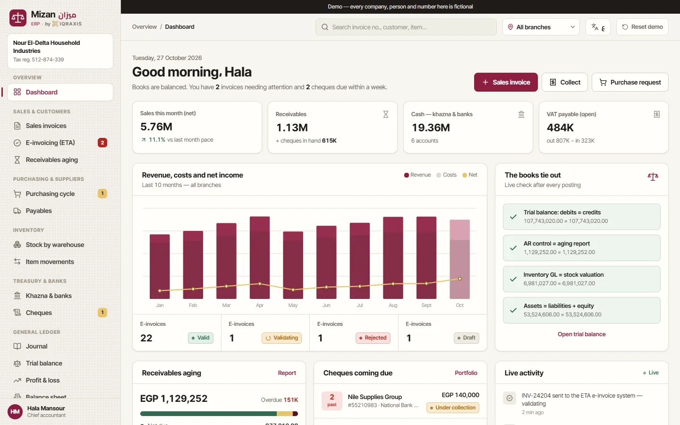Open Khazna & banks page

[x=60, y=296]
